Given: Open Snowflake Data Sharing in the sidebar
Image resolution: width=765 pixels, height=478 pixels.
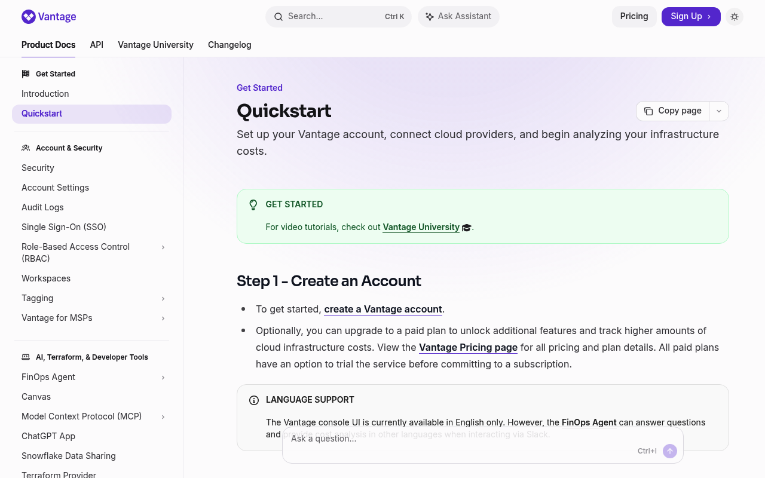Looking at the screenshot, I should (91, 456).
